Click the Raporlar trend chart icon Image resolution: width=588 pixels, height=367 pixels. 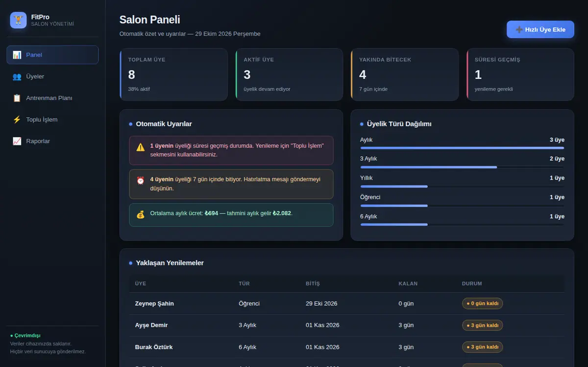(17, 141)
